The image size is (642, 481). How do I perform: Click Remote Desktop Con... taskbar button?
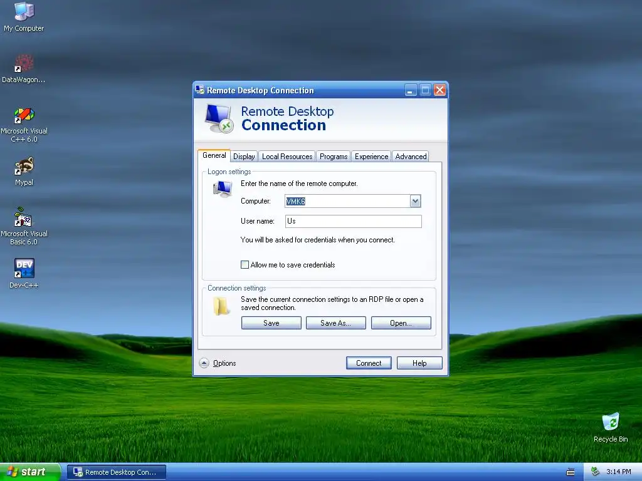point(116,472)
